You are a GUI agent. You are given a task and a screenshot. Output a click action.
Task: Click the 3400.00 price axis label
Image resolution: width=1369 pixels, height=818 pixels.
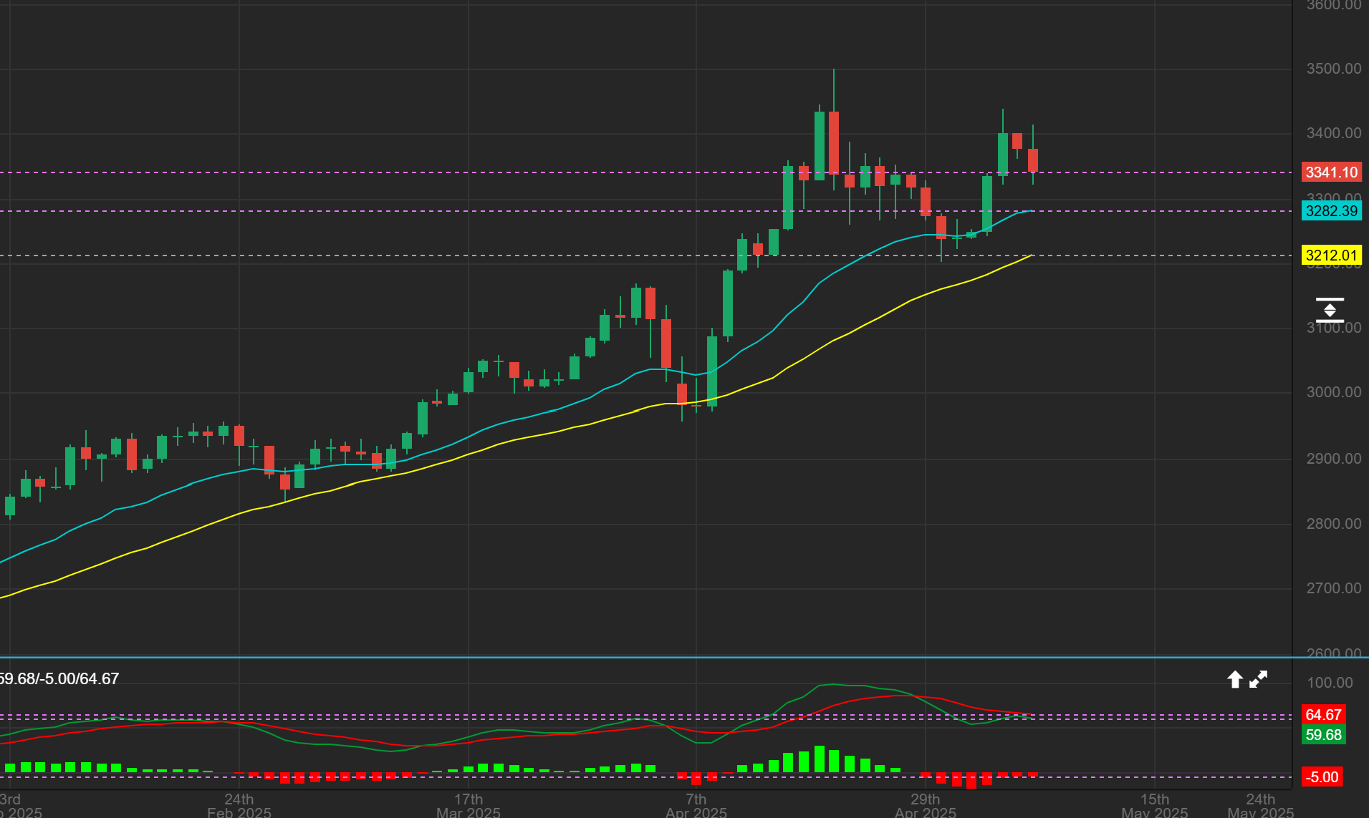coord(1334,133)
